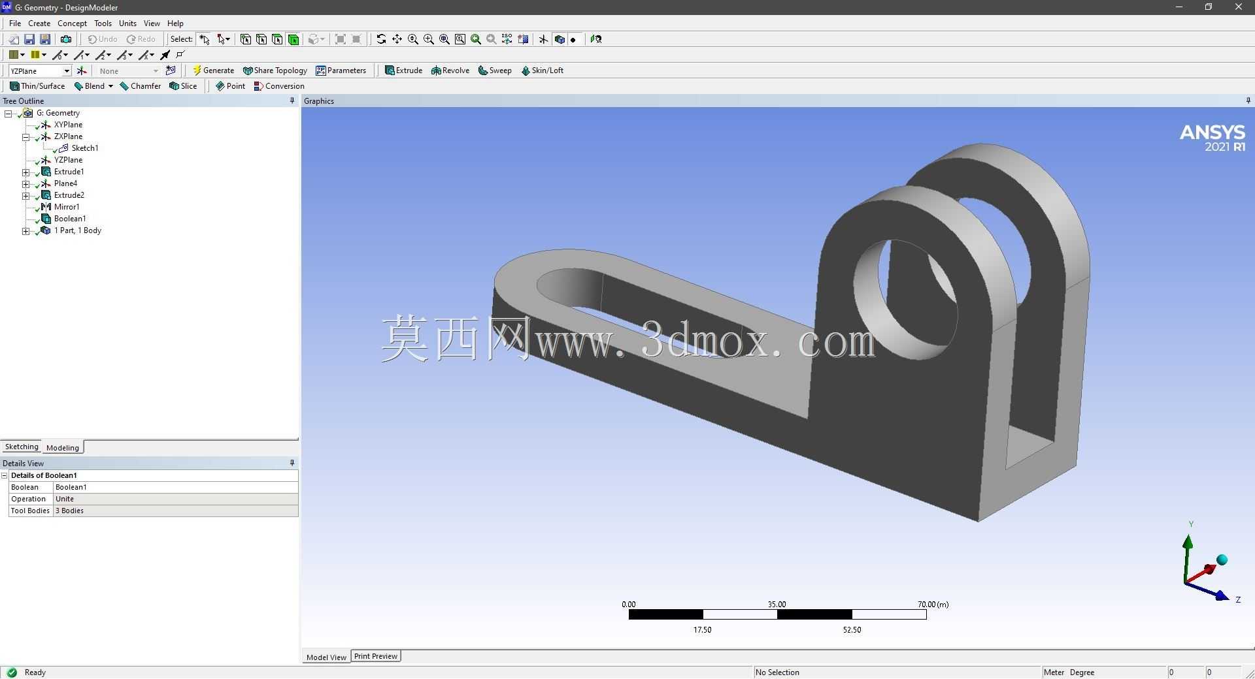The width and height of the screenshot is (1255, 679).
Task: Toggle the face selection filter
Action: (x=277, y=39)
